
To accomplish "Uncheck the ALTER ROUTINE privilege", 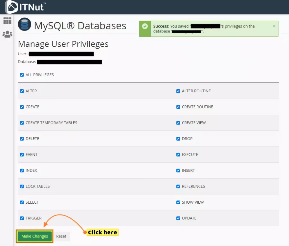I will click(178, 91).
